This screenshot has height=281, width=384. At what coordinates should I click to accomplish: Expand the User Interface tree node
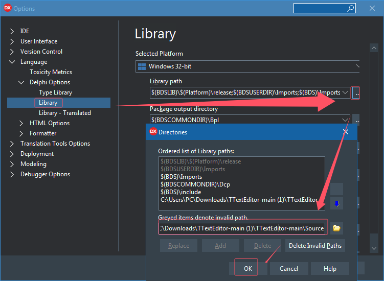12,41
